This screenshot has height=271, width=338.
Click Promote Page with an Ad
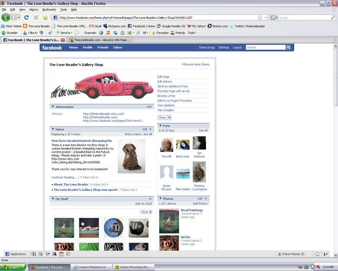tap(173, 91)
